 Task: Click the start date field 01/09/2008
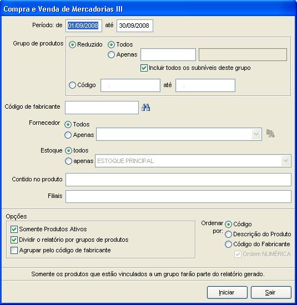click(84, 26)
